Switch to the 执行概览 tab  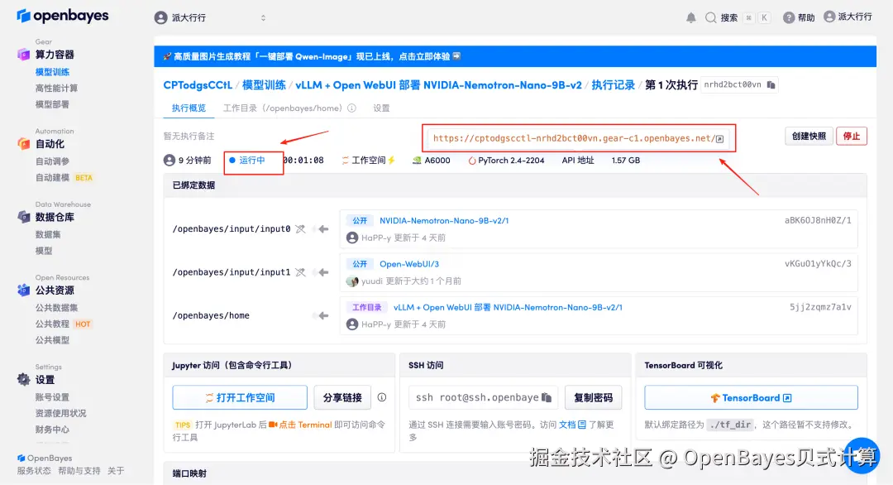pos(189,108)
